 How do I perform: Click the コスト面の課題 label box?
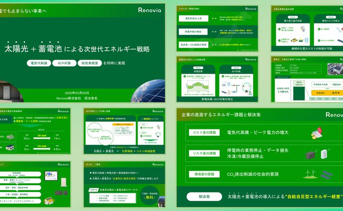pos(204,132)
